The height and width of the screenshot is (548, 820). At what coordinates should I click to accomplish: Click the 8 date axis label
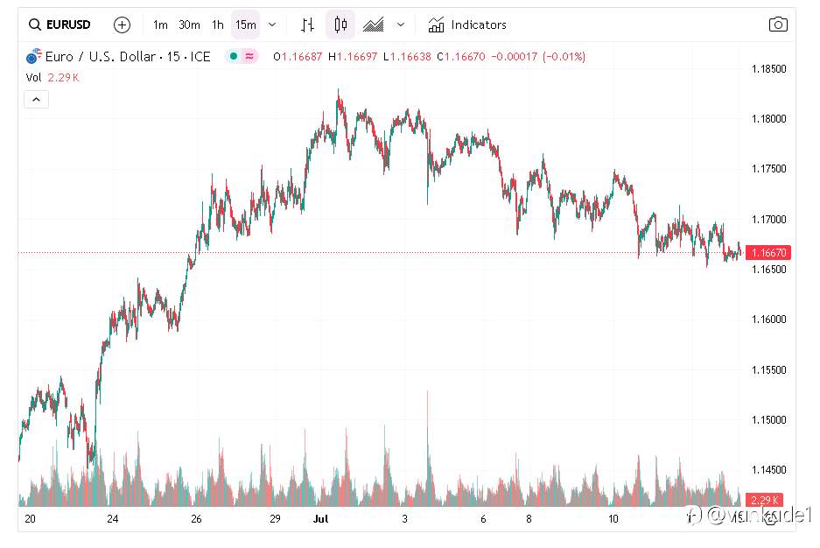click(529, 519)
